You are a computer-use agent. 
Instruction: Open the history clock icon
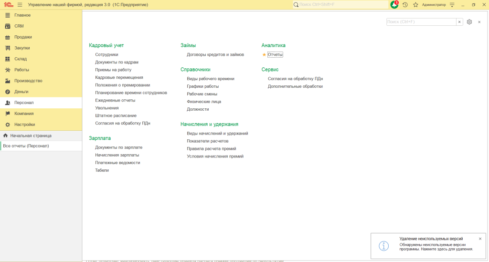405,5
